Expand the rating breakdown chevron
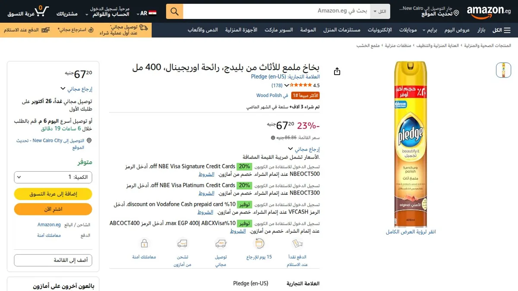This screenshot has height=291, width=518. pos(287,85)
